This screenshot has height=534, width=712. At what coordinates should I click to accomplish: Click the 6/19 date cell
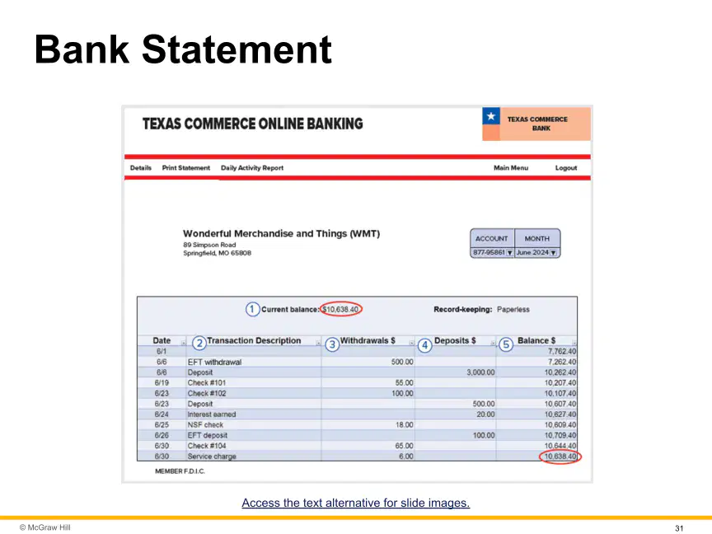162,383
